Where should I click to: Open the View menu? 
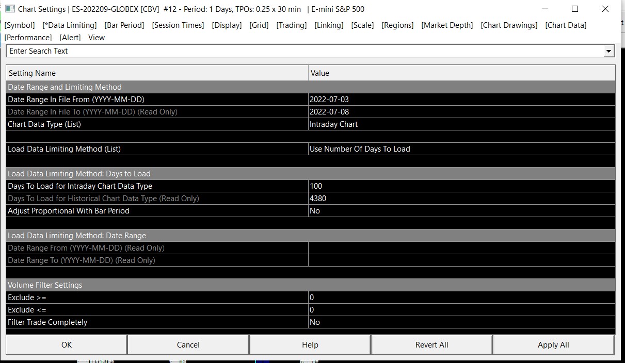pos(97,38)
